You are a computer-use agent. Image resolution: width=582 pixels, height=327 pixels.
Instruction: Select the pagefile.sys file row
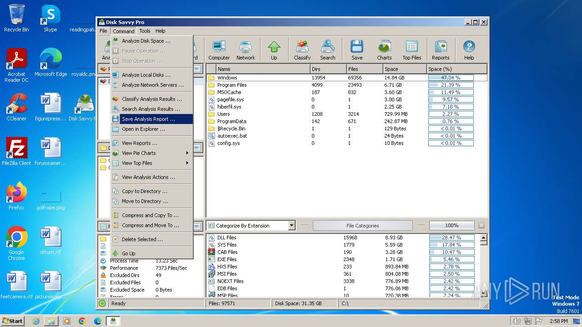coord(347,99)
